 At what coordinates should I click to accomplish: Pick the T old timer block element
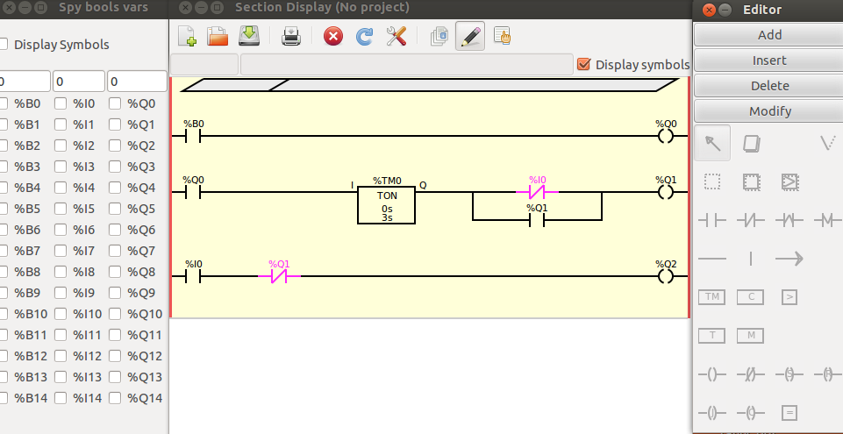coord(711,336)
